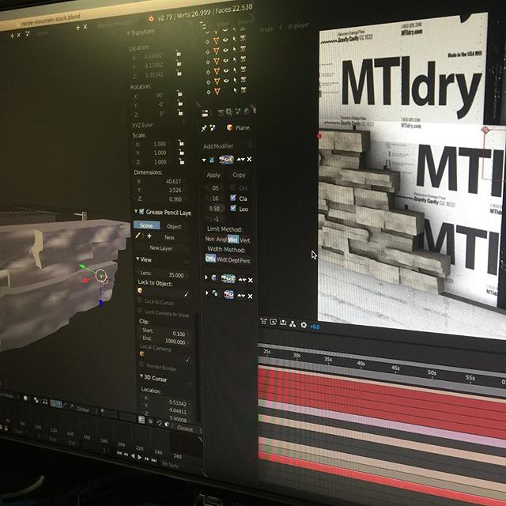Open the No Sync playback dropdown
This screenshot has height=506, width=506.
click(x=172, y=464)
